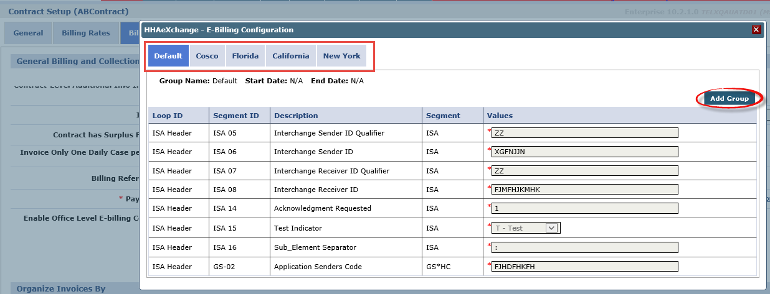
Task: Click the Interchange Sender ID Qualifier field
Action: pos(584,132)
